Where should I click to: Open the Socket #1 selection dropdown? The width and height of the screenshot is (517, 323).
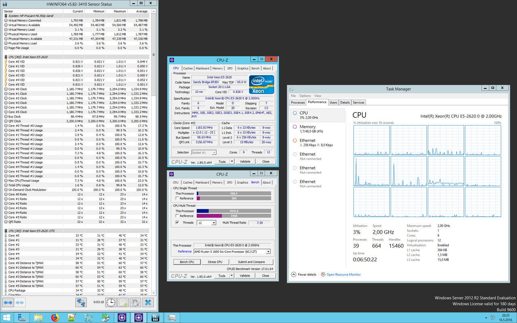pyautogui.click(x=204, y=152)
